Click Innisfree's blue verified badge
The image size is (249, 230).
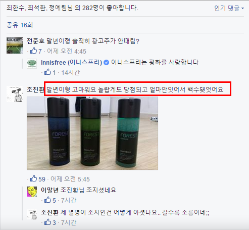pyautogui.click(x=106, y=63)
